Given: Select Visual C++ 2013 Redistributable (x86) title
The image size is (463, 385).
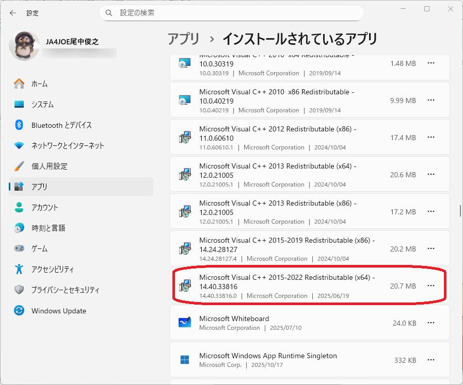Looking at the screenshot, I should [278, 208].
